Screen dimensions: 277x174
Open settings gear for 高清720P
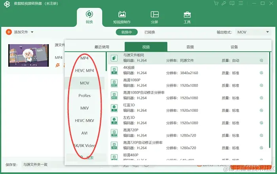click(262, 135)
